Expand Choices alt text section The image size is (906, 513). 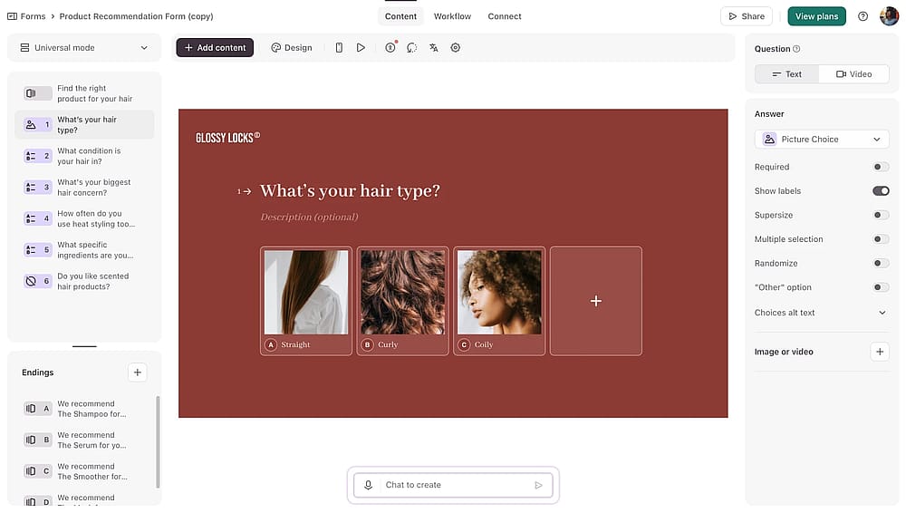click(821, 313)
